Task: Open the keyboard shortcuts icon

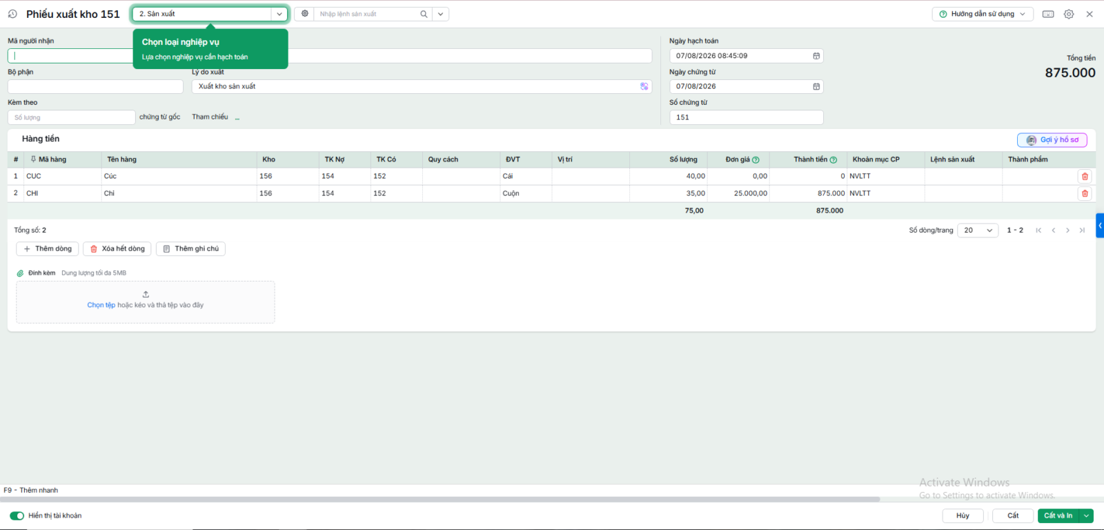Action: tap(1048, 14)
